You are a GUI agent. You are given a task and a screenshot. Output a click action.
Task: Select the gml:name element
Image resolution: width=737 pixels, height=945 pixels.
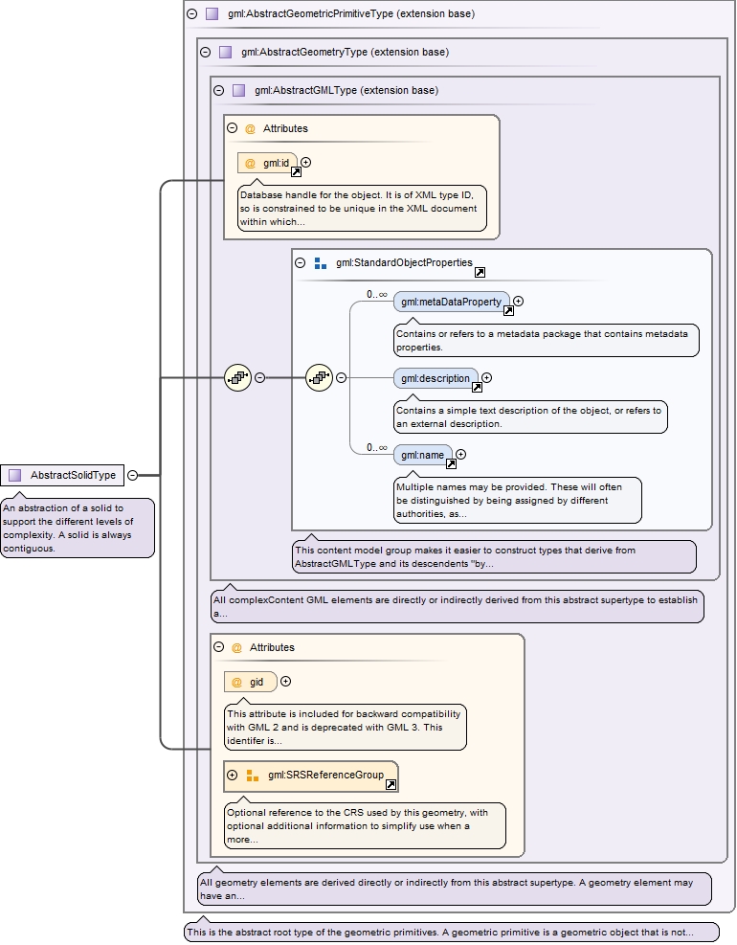[422, 455]
